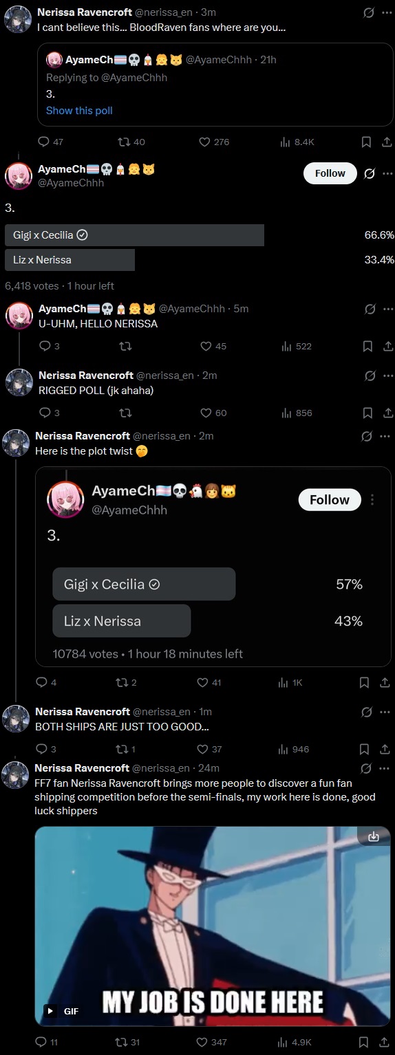Open the embedded poll screenshot with 10784 votes
Image resolution: width=395 pixels, height=1055 pixels.
[213, 567]
